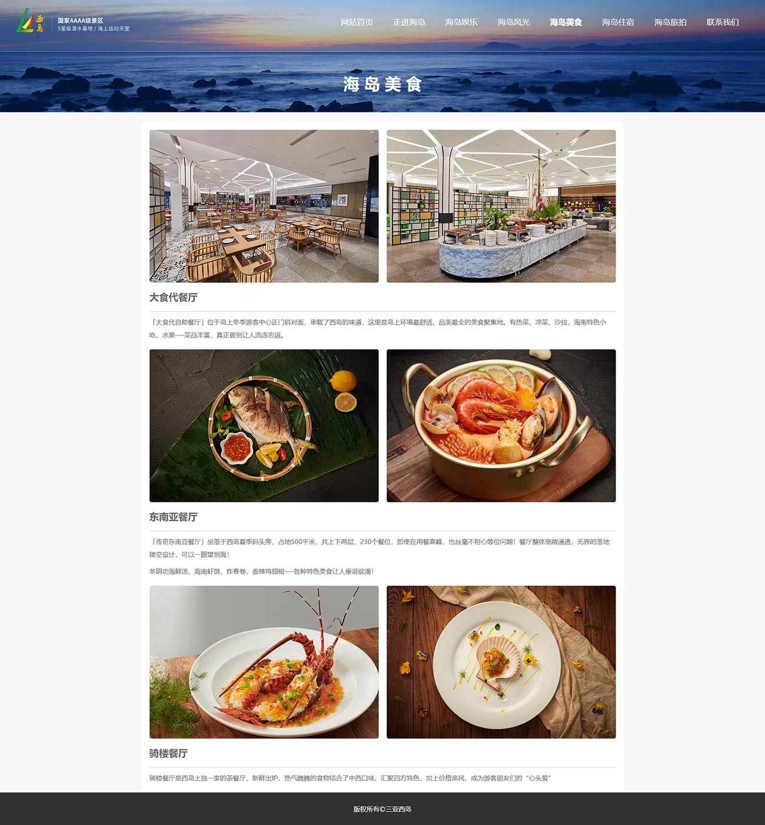View the scallop plate photo
The width and height of the screenshot is (765, 825).
coord(501,662)
